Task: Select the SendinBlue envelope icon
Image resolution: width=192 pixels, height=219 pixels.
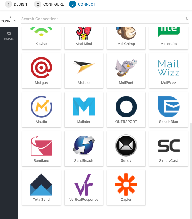Action: click(169, 107)
